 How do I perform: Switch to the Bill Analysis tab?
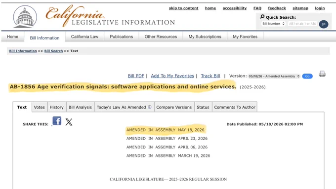(80, 107)
